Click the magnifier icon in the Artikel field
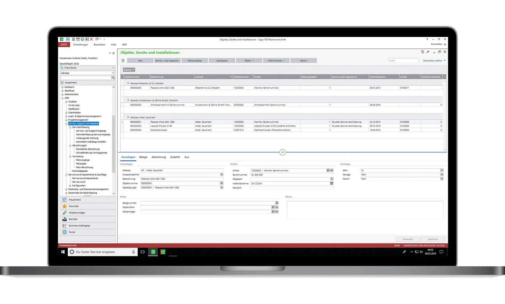Screen dimensions: 505x304 (328, 171)
